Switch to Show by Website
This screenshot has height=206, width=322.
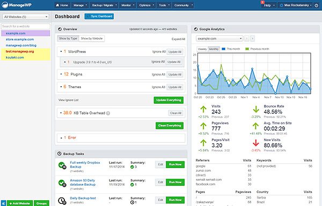pos(92,39)
